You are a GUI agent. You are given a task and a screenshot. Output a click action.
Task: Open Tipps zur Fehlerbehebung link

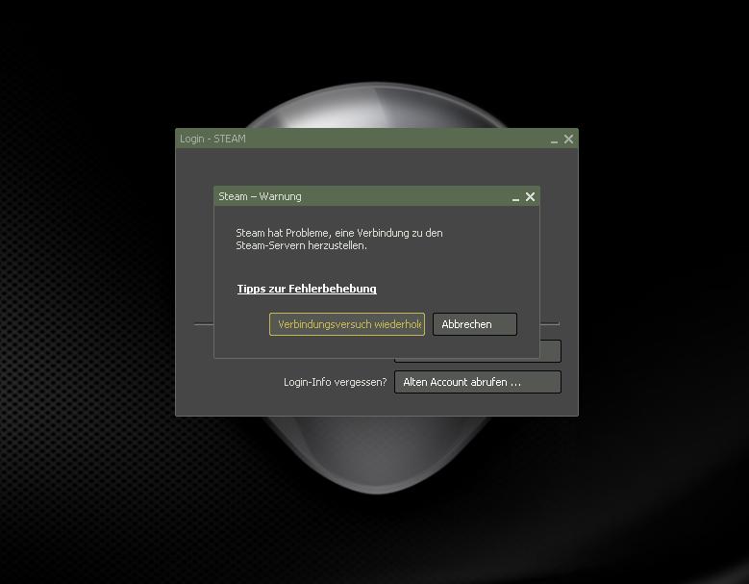307,289
